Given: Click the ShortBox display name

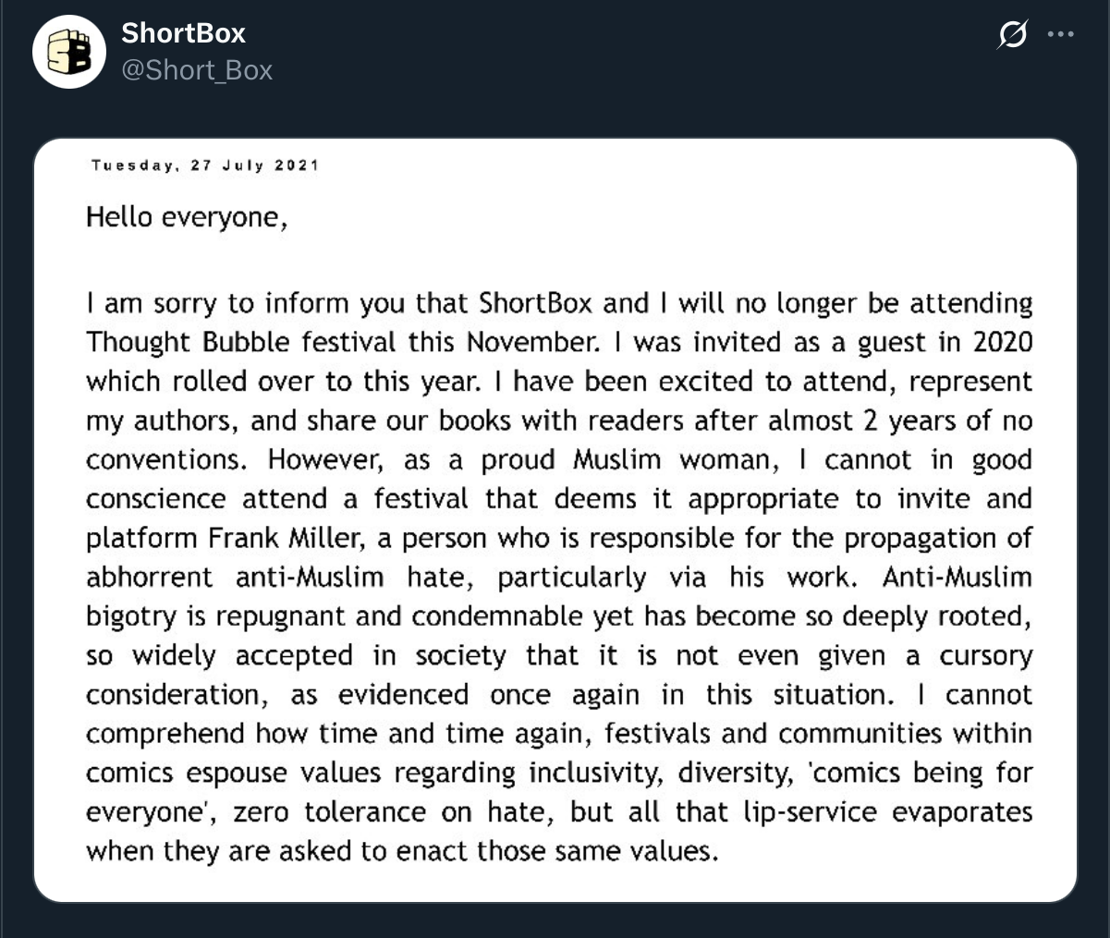Looking at the screenshot, I should click(183, 33).
